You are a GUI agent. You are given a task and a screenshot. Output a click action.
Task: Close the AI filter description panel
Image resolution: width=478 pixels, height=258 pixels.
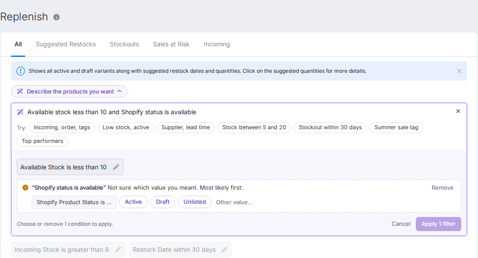click(x=458, y=111)
